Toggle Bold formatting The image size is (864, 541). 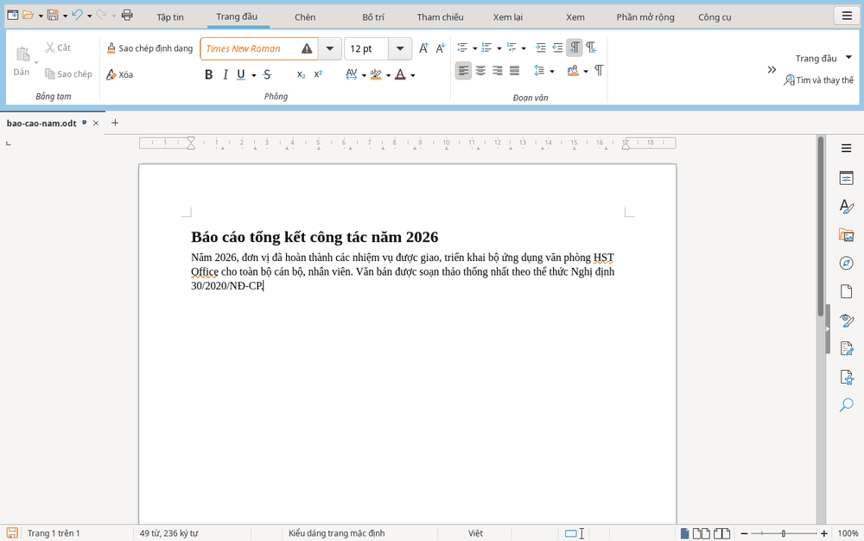tap(208, 74)
